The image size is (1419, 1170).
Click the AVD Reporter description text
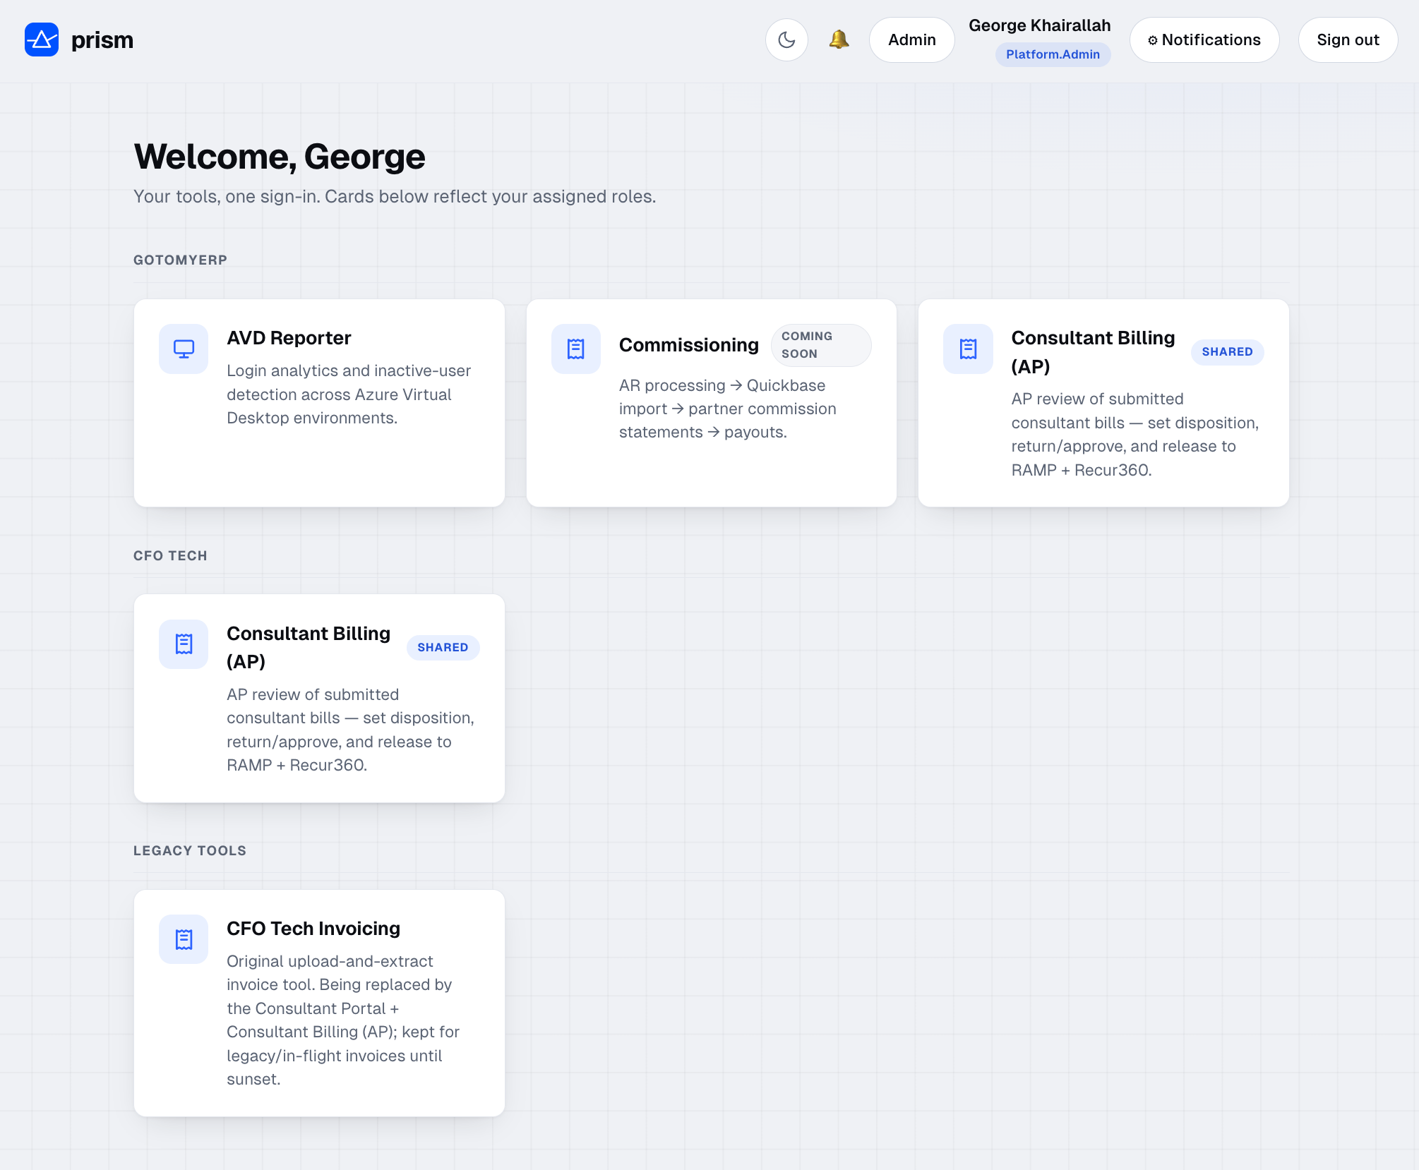click(349, 394)
